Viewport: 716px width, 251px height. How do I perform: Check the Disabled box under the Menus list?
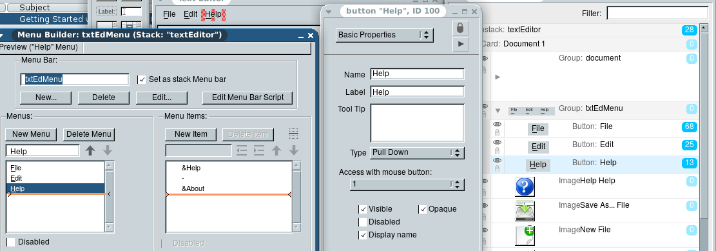(10, 242)
